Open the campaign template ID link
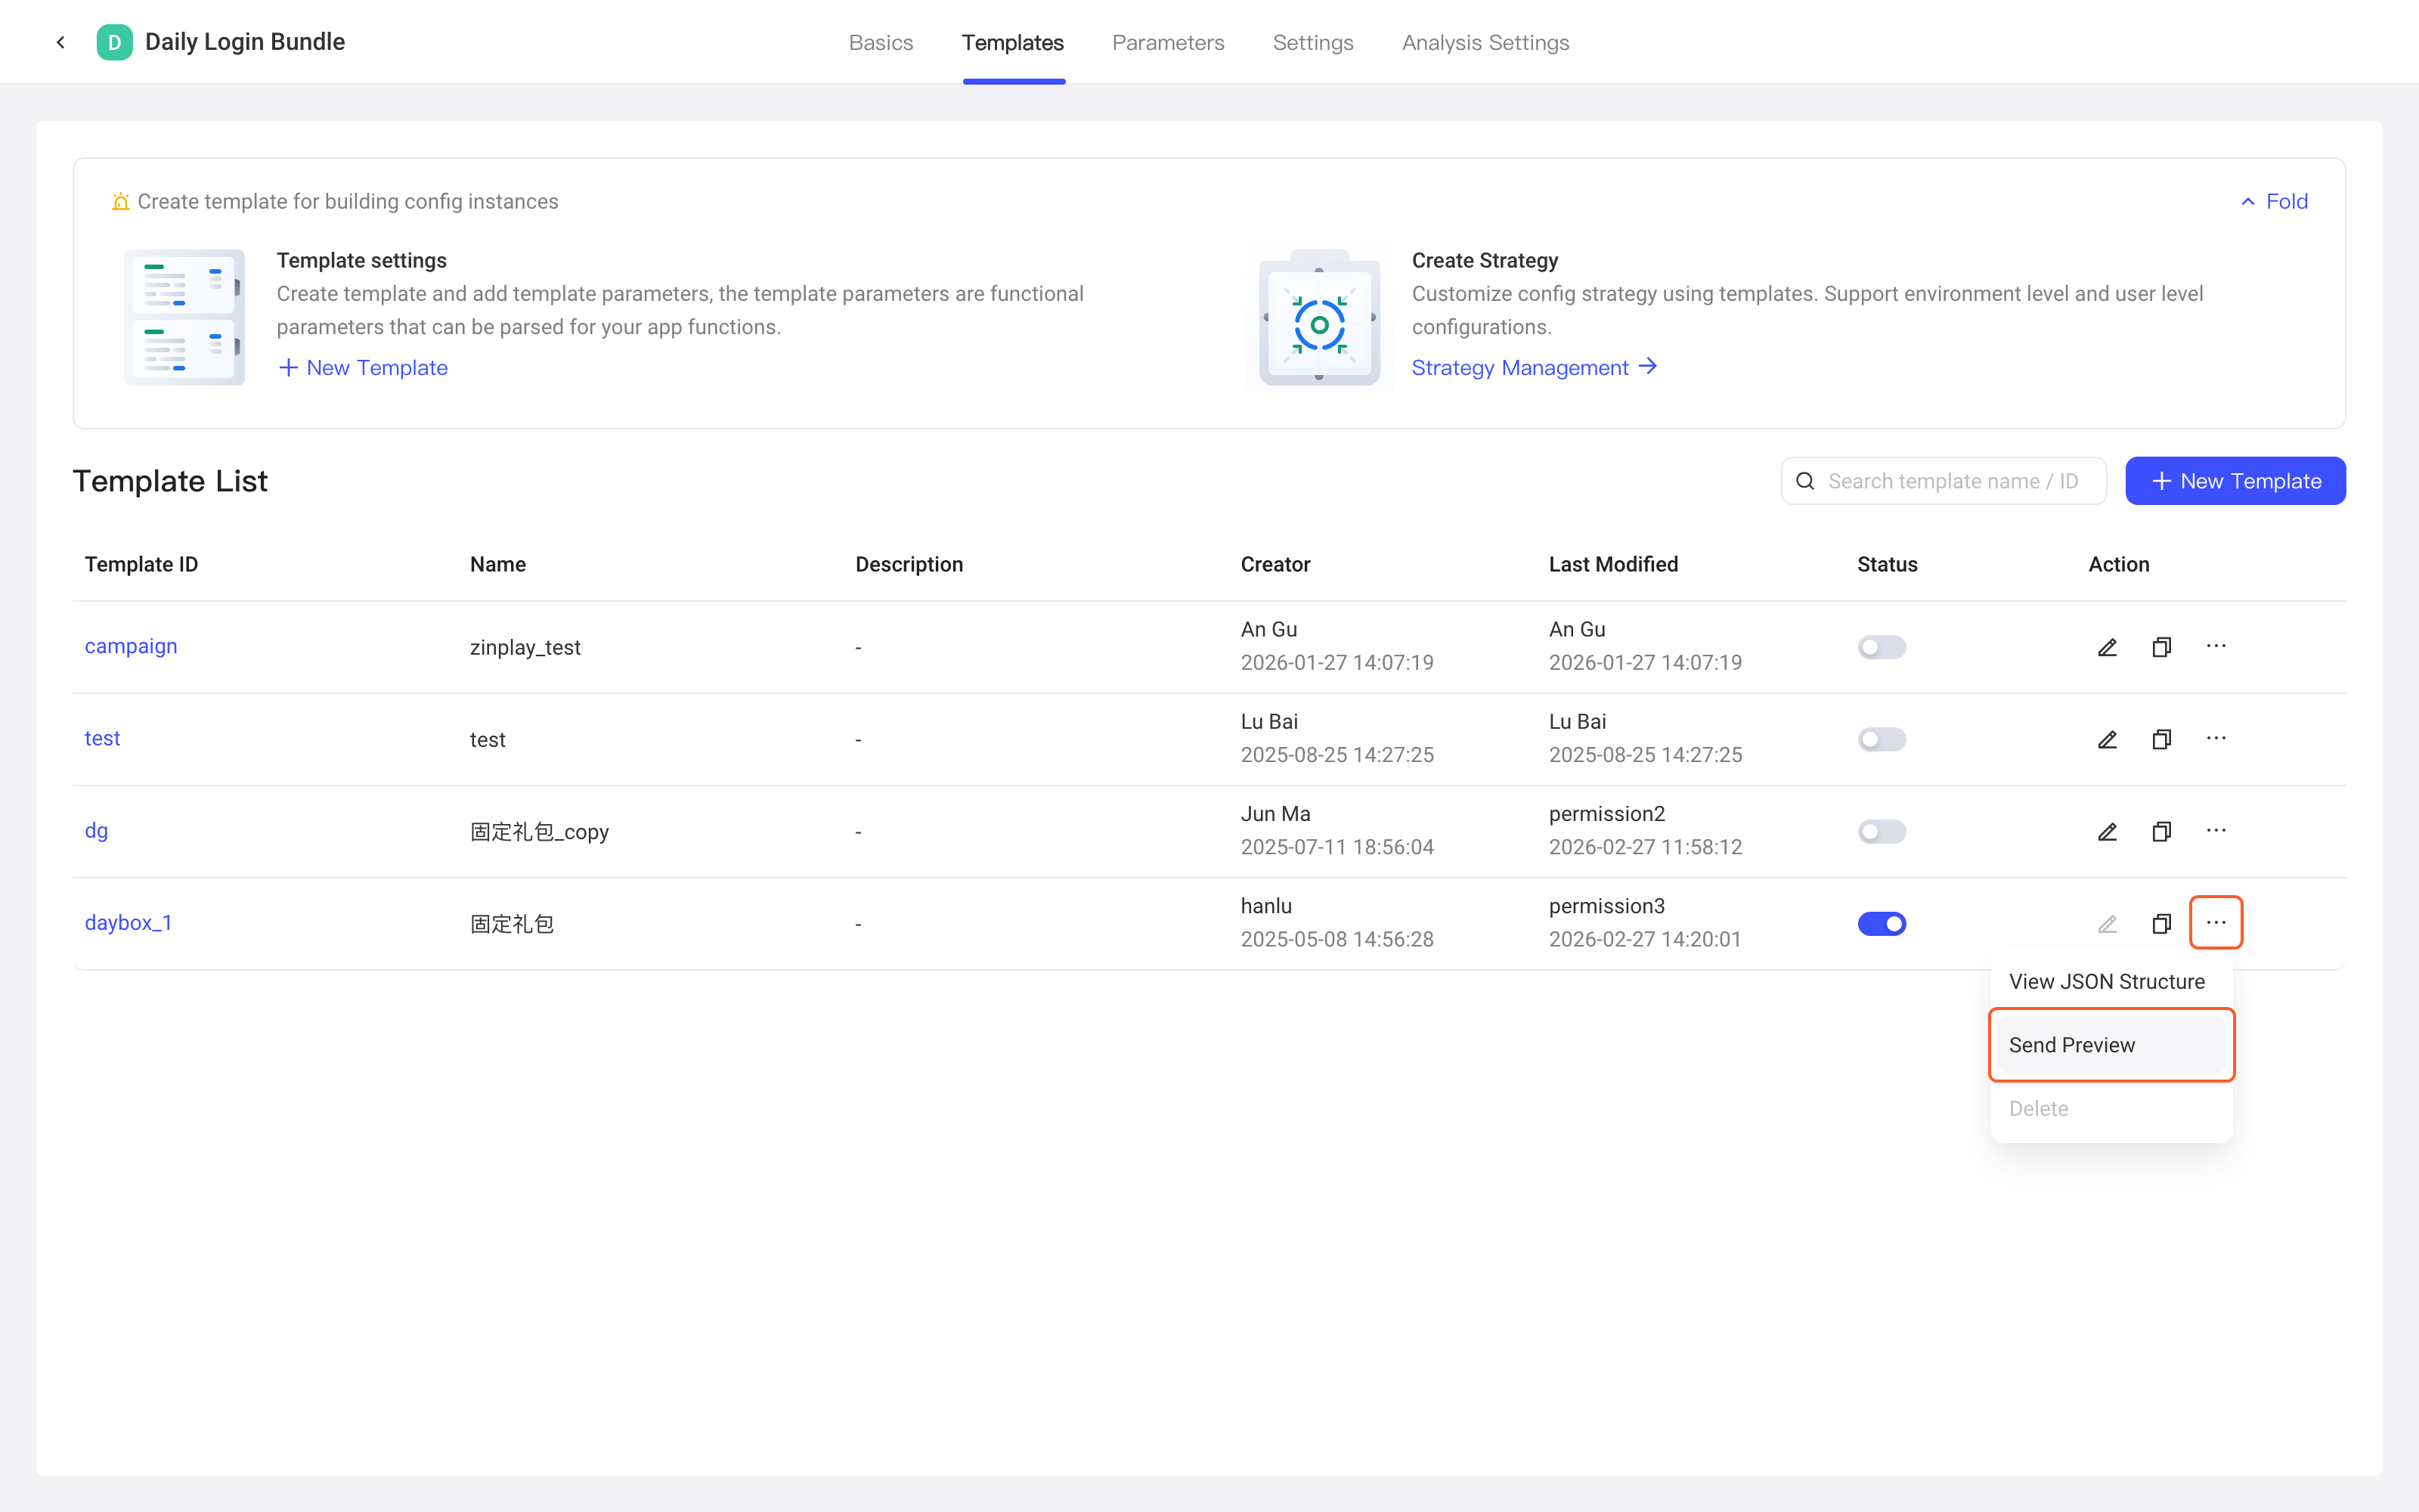2419x1512 pixels. click(131, 646)
